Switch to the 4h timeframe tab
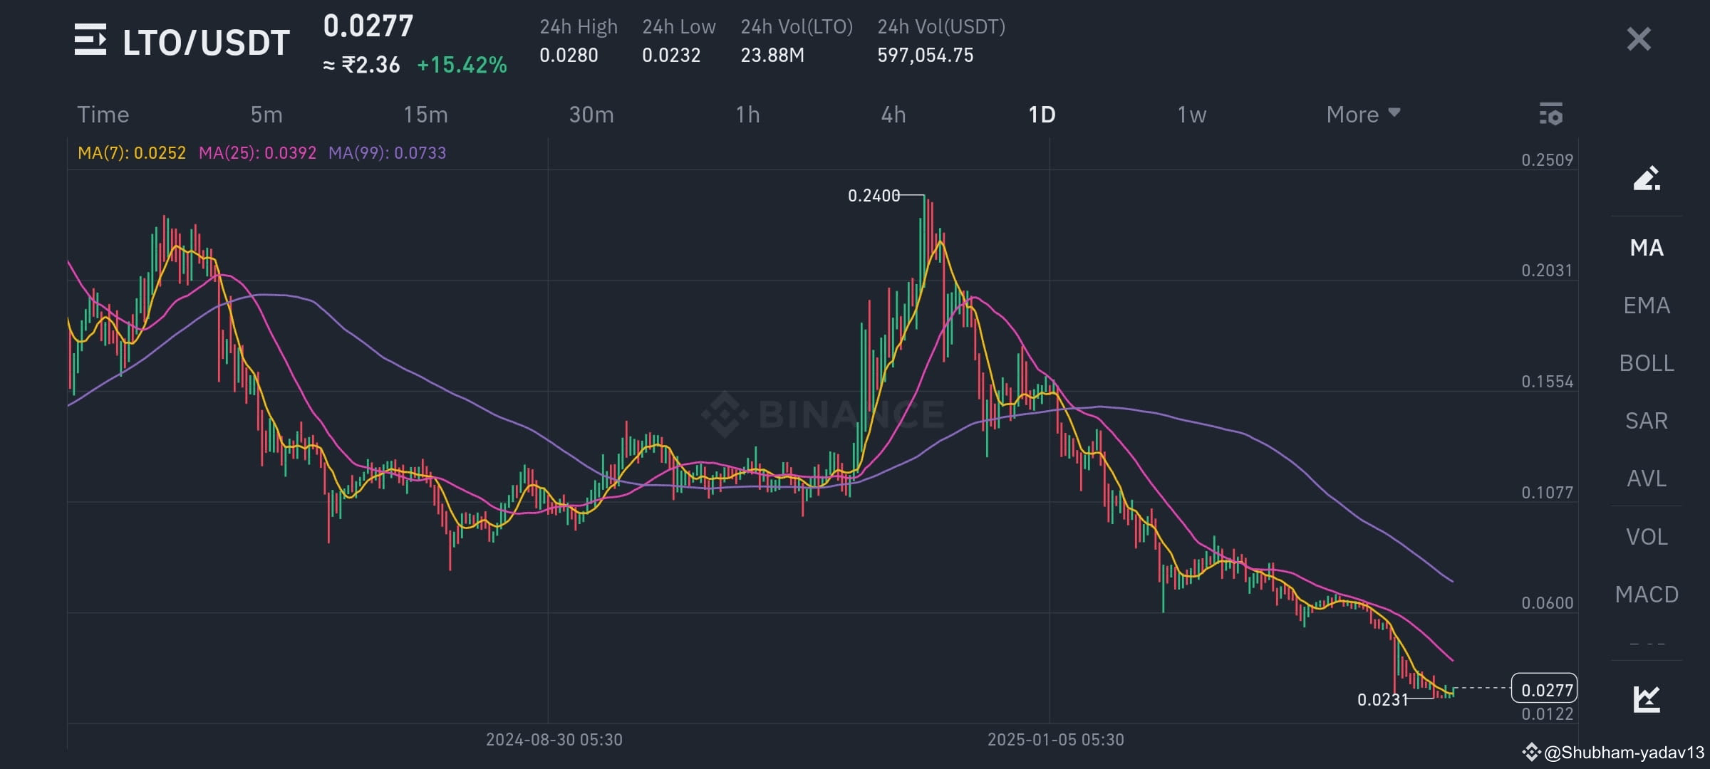 pyautogui.click(x=893, y=114)
